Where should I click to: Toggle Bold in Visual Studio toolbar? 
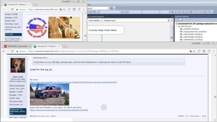click(172, 12)
